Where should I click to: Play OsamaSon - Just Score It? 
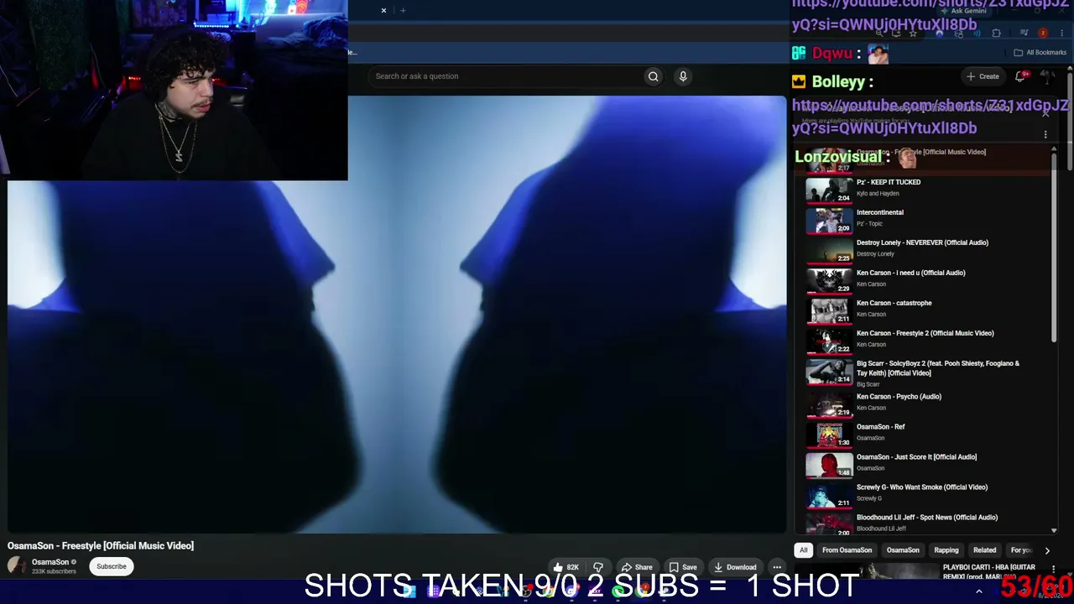click(916, 457)
